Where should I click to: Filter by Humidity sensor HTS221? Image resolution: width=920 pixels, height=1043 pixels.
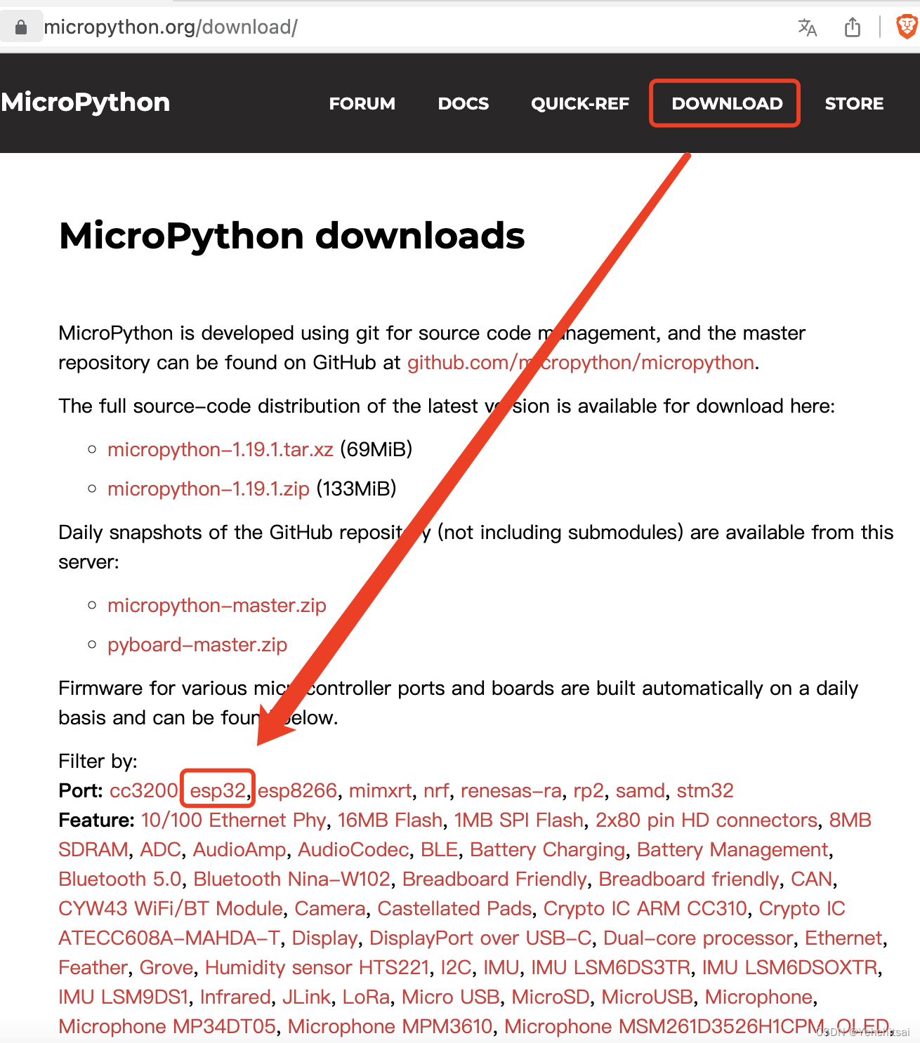pos(317,968)
